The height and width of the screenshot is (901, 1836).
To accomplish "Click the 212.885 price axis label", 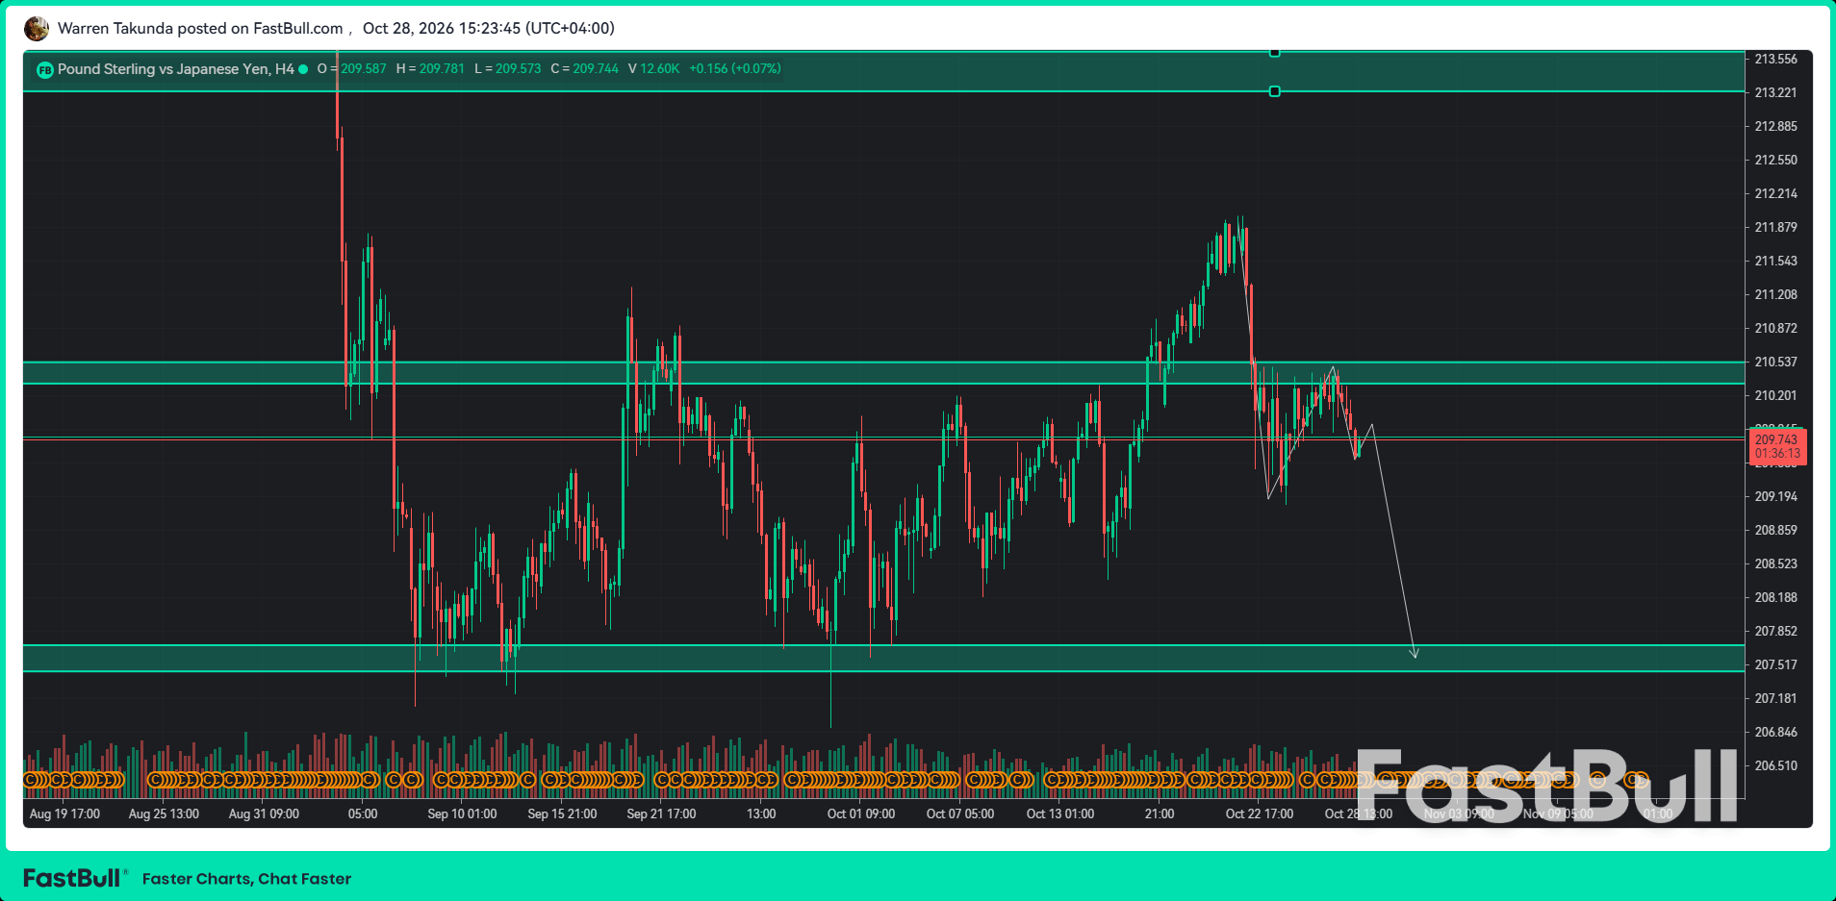I will coord(1776,126).
